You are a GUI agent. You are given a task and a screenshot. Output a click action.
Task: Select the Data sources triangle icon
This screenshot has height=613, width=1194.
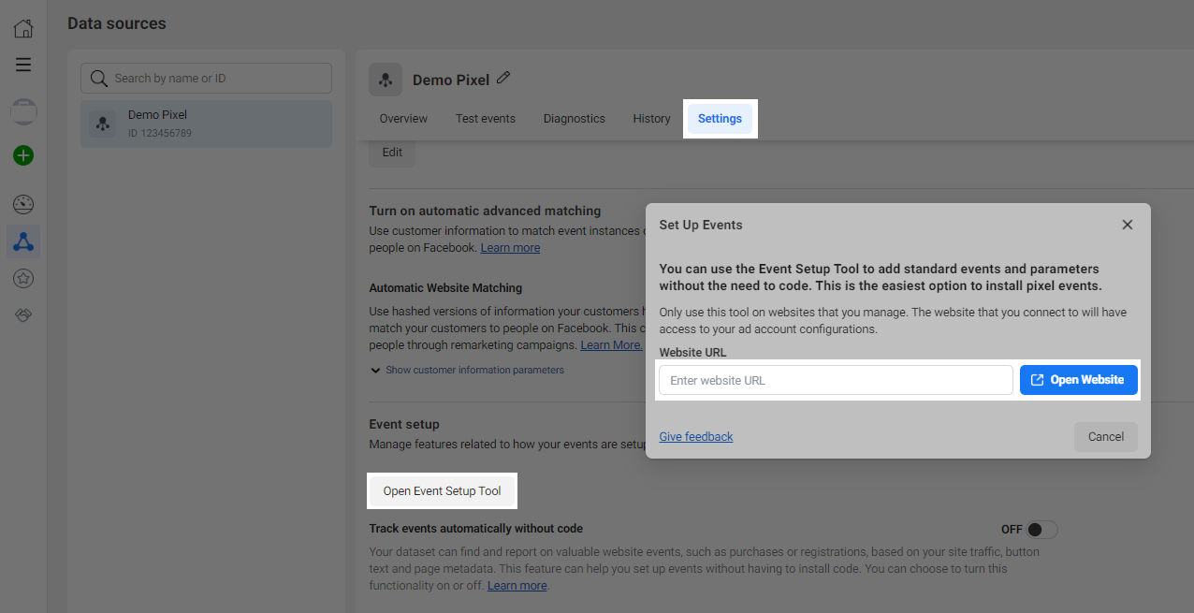23,241
